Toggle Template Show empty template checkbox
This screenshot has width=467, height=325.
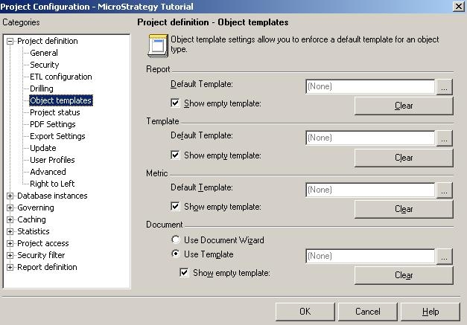[175, 155]
